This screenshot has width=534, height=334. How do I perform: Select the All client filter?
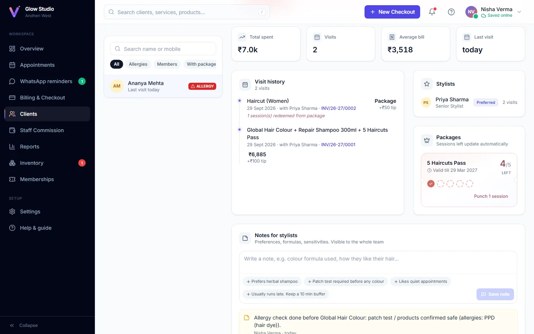[x=116, y=64]
